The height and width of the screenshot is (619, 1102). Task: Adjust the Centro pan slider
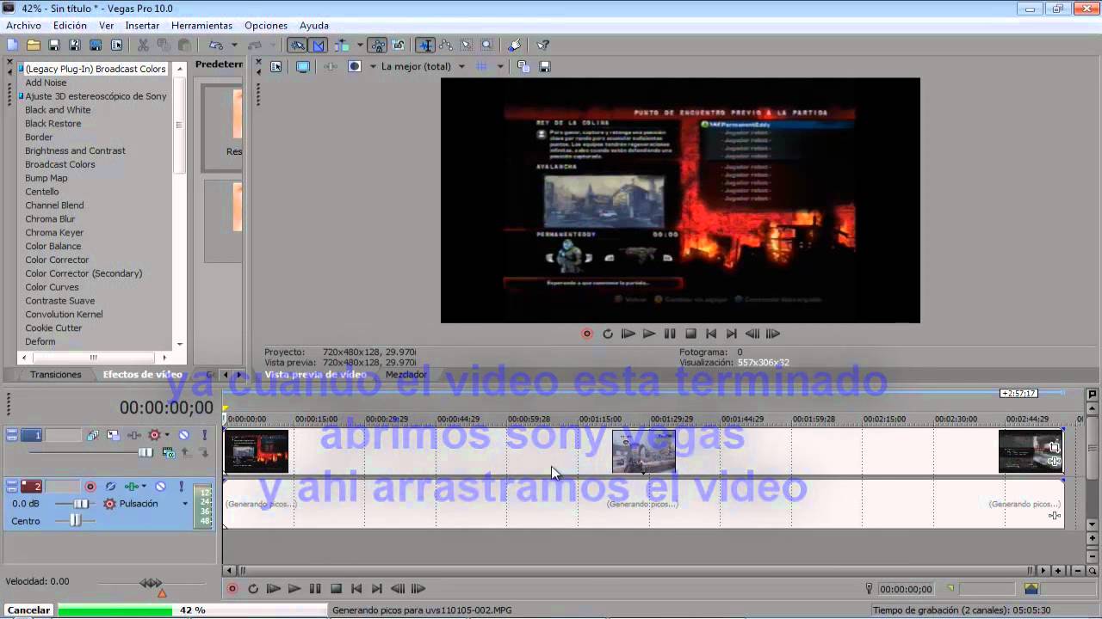click(x=76, y=521)
